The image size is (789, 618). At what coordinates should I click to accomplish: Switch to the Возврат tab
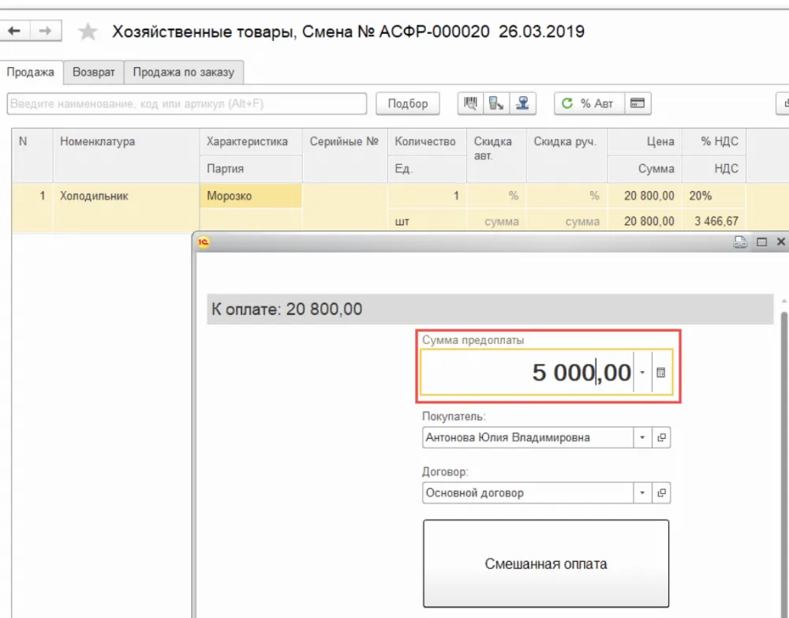(x=94, y=71)
